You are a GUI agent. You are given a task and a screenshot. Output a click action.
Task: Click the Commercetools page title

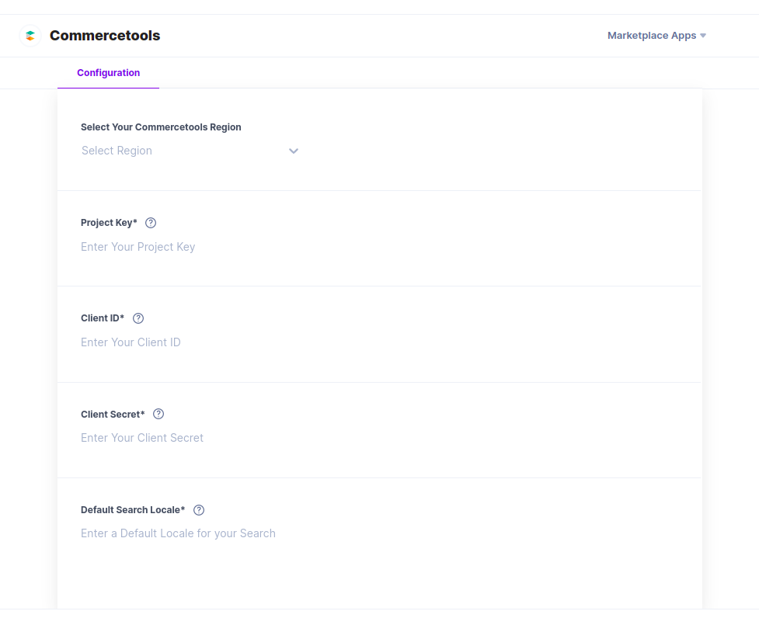pos(105,36)
